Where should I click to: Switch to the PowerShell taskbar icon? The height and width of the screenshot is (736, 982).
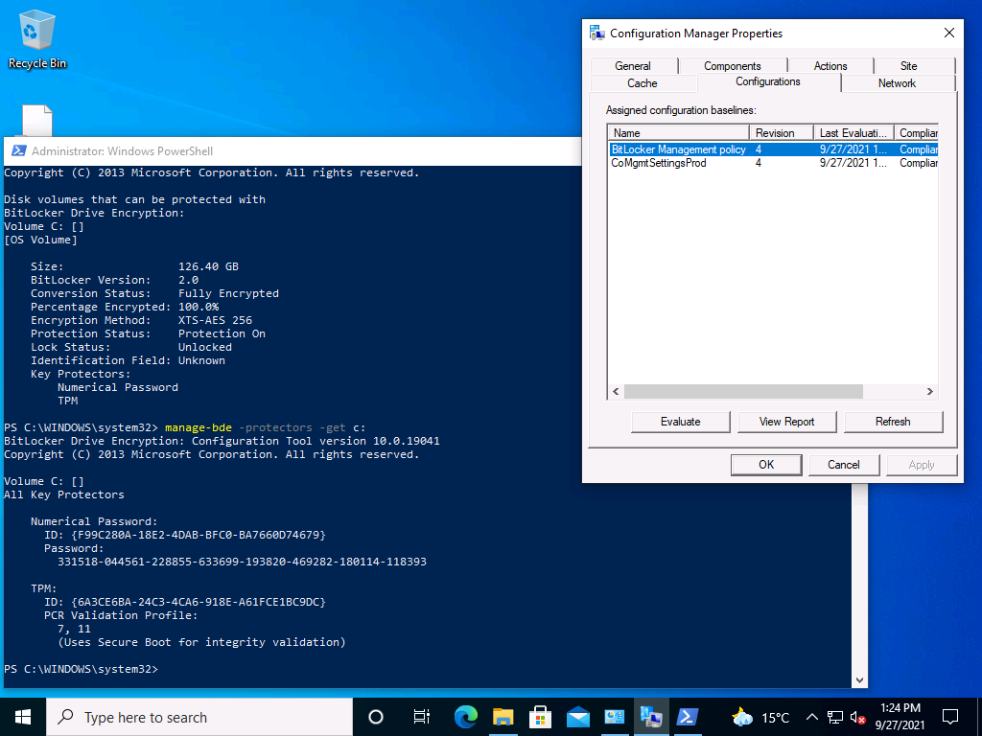click(688, 717)
